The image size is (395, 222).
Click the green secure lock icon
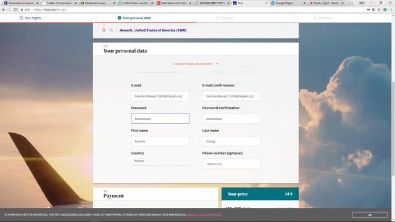tap(22, 10)
